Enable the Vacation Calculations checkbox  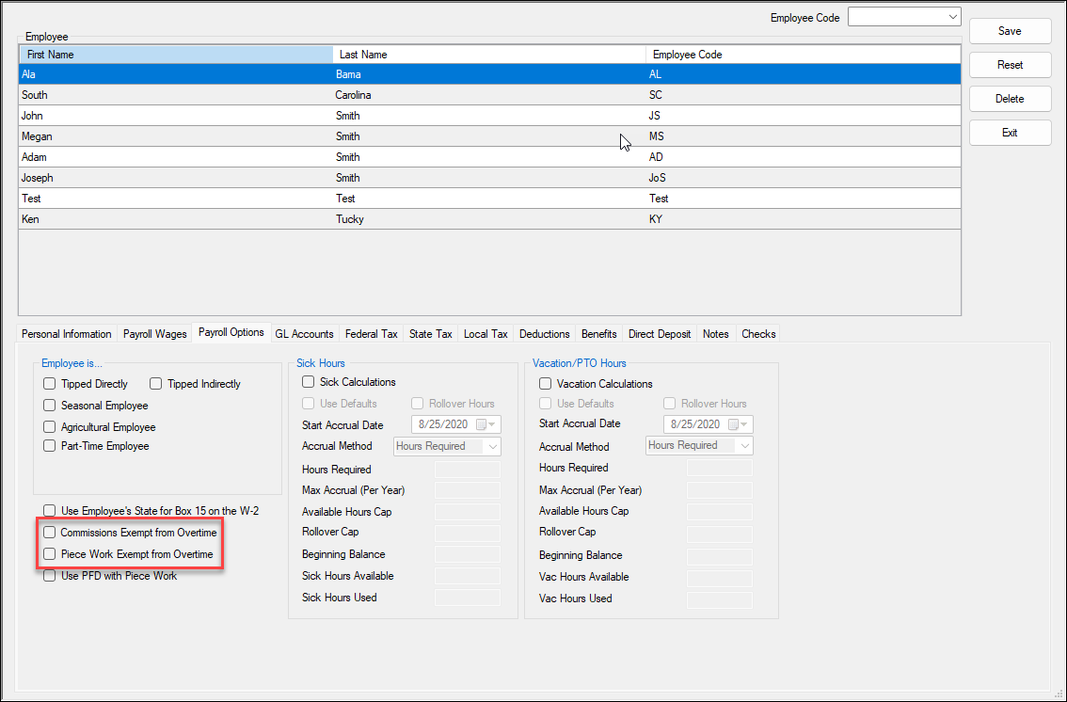[545, 384]
